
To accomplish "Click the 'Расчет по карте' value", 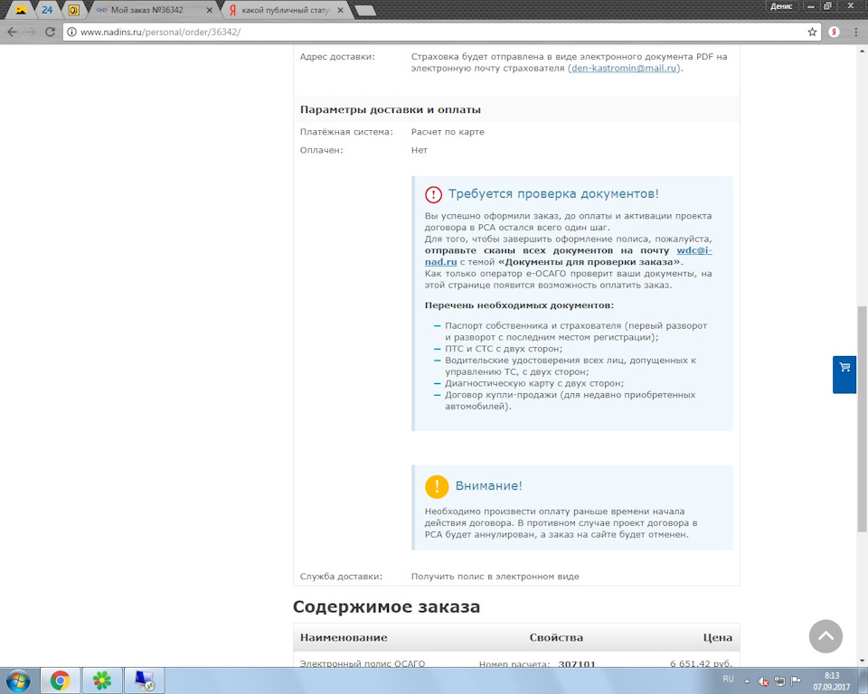I will [448, 132].
